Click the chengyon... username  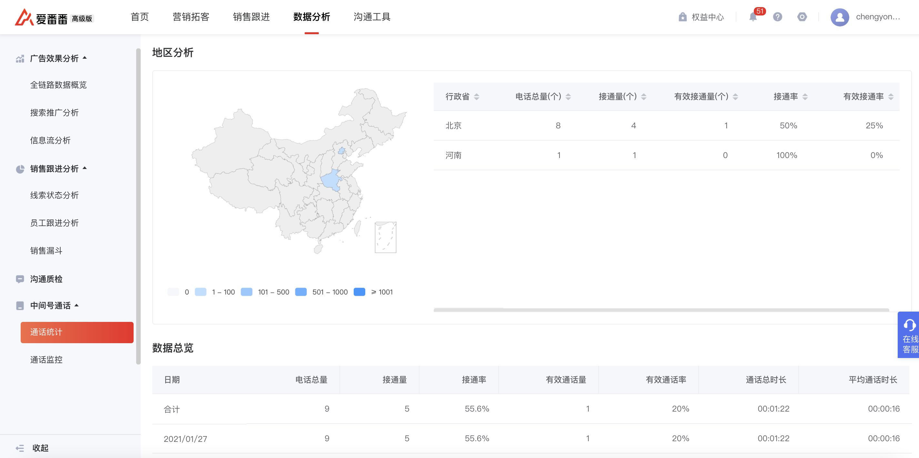click(x=878, y=17)
